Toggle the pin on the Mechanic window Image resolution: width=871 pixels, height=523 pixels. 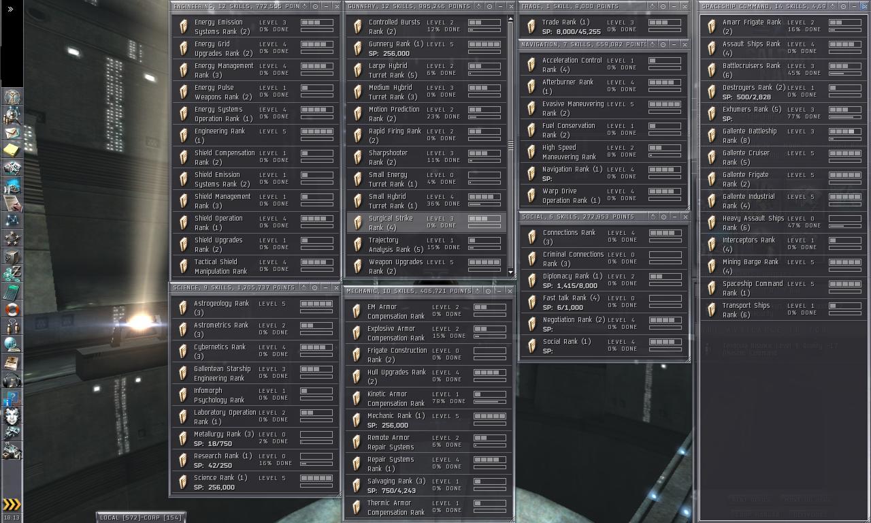[477, 291]
